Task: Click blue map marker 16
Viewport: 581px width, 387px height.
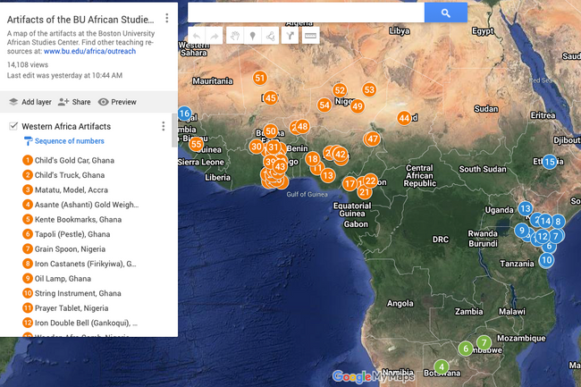Action: coord(184,114)
